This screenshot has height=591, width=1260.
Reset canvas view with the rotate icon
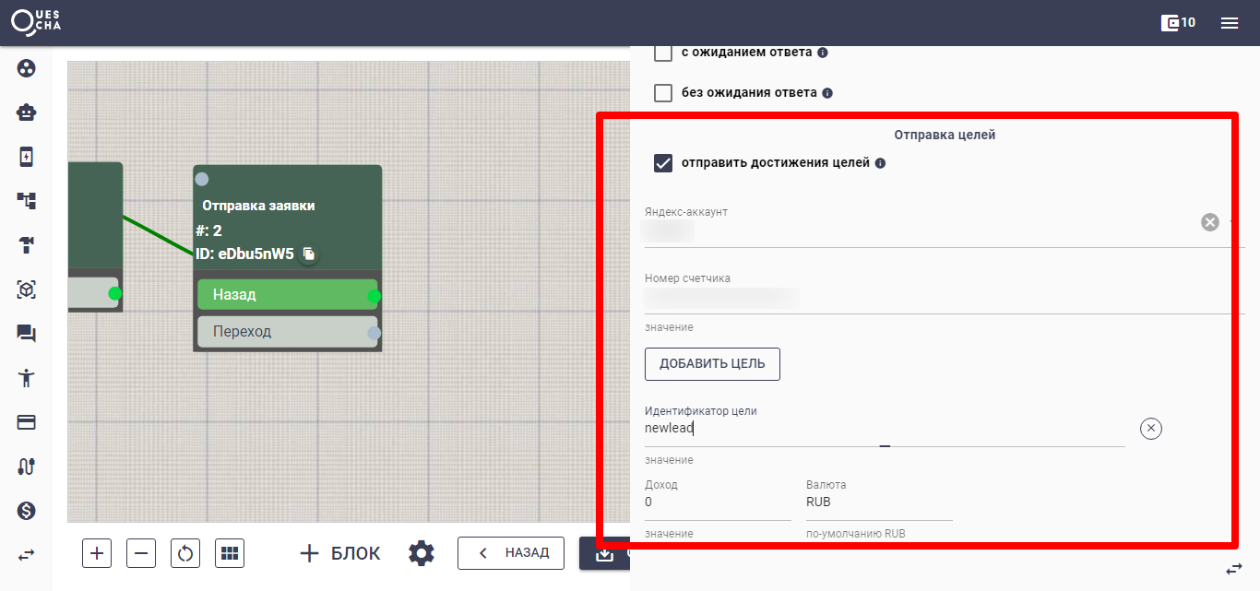click(185, 553)
